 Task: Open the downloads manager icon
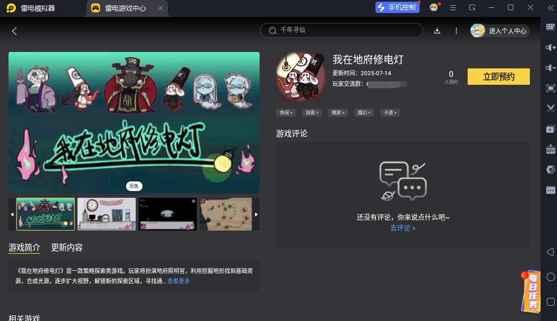pos(437,31)
